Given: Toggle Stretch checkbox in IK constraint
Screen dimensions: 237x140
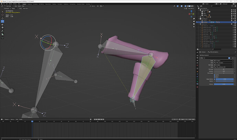Looking at the screenshot, I should point(214,77).
